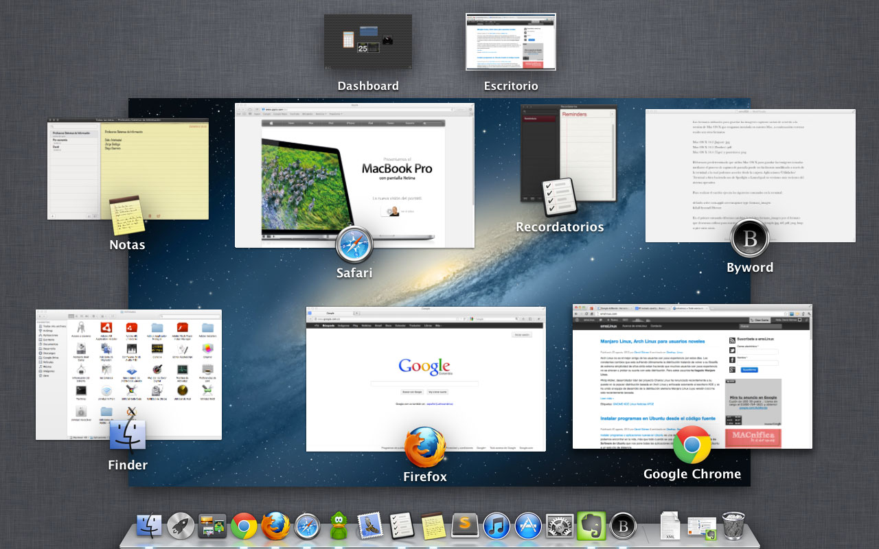This screenshot has height=549, width=879.
Task: Click the Google Chrome badge on its preview
Action: 692,445
